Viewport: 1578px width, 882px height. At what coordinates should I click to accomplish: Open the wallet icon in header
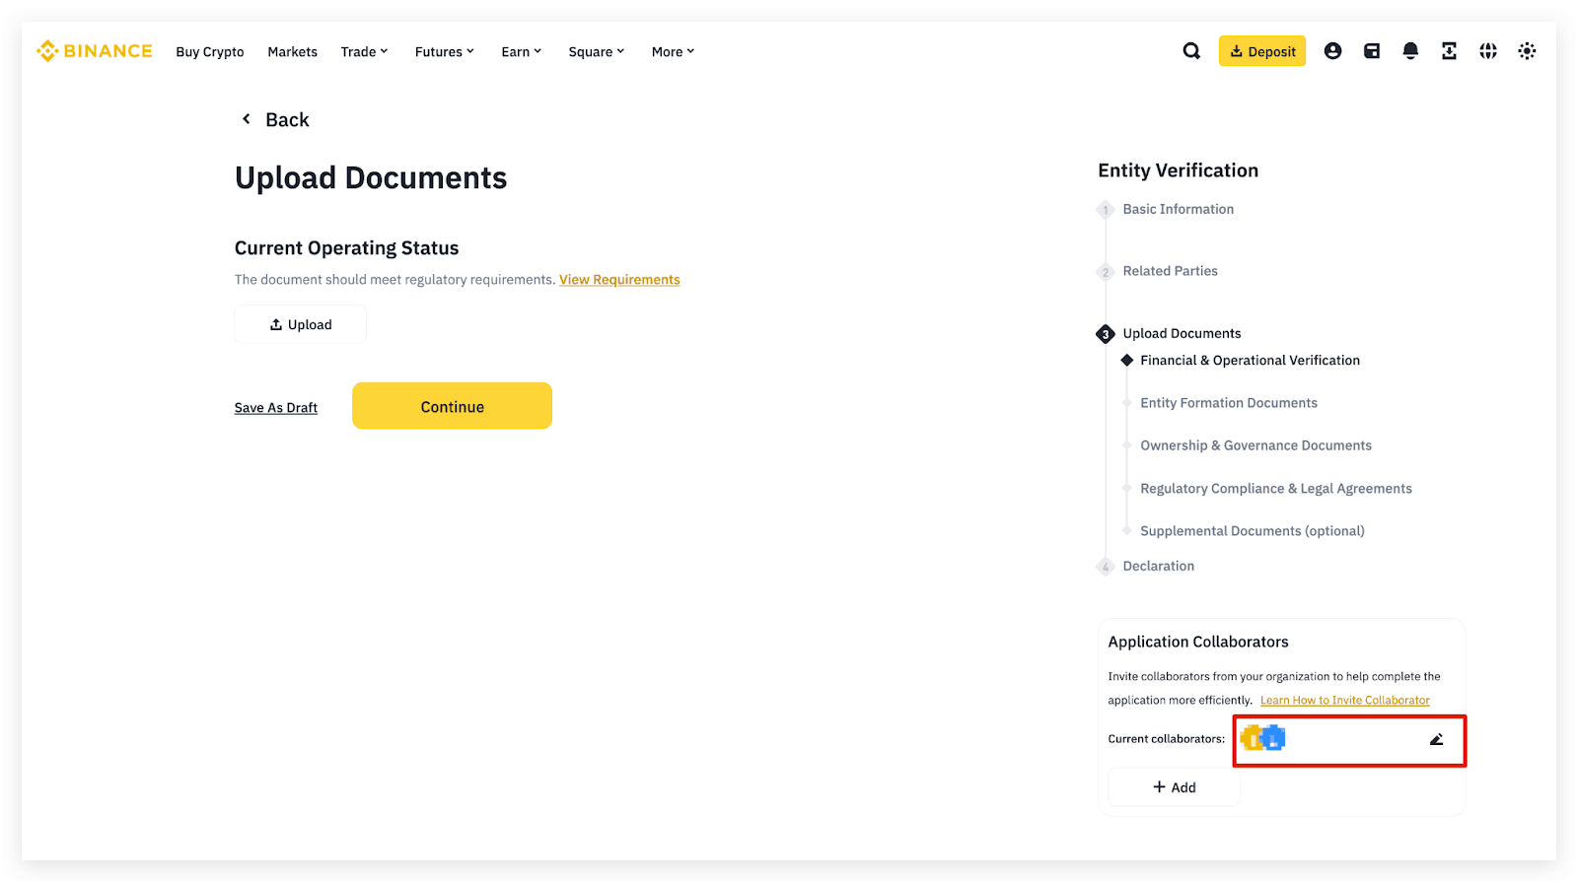coord(1371,51)
